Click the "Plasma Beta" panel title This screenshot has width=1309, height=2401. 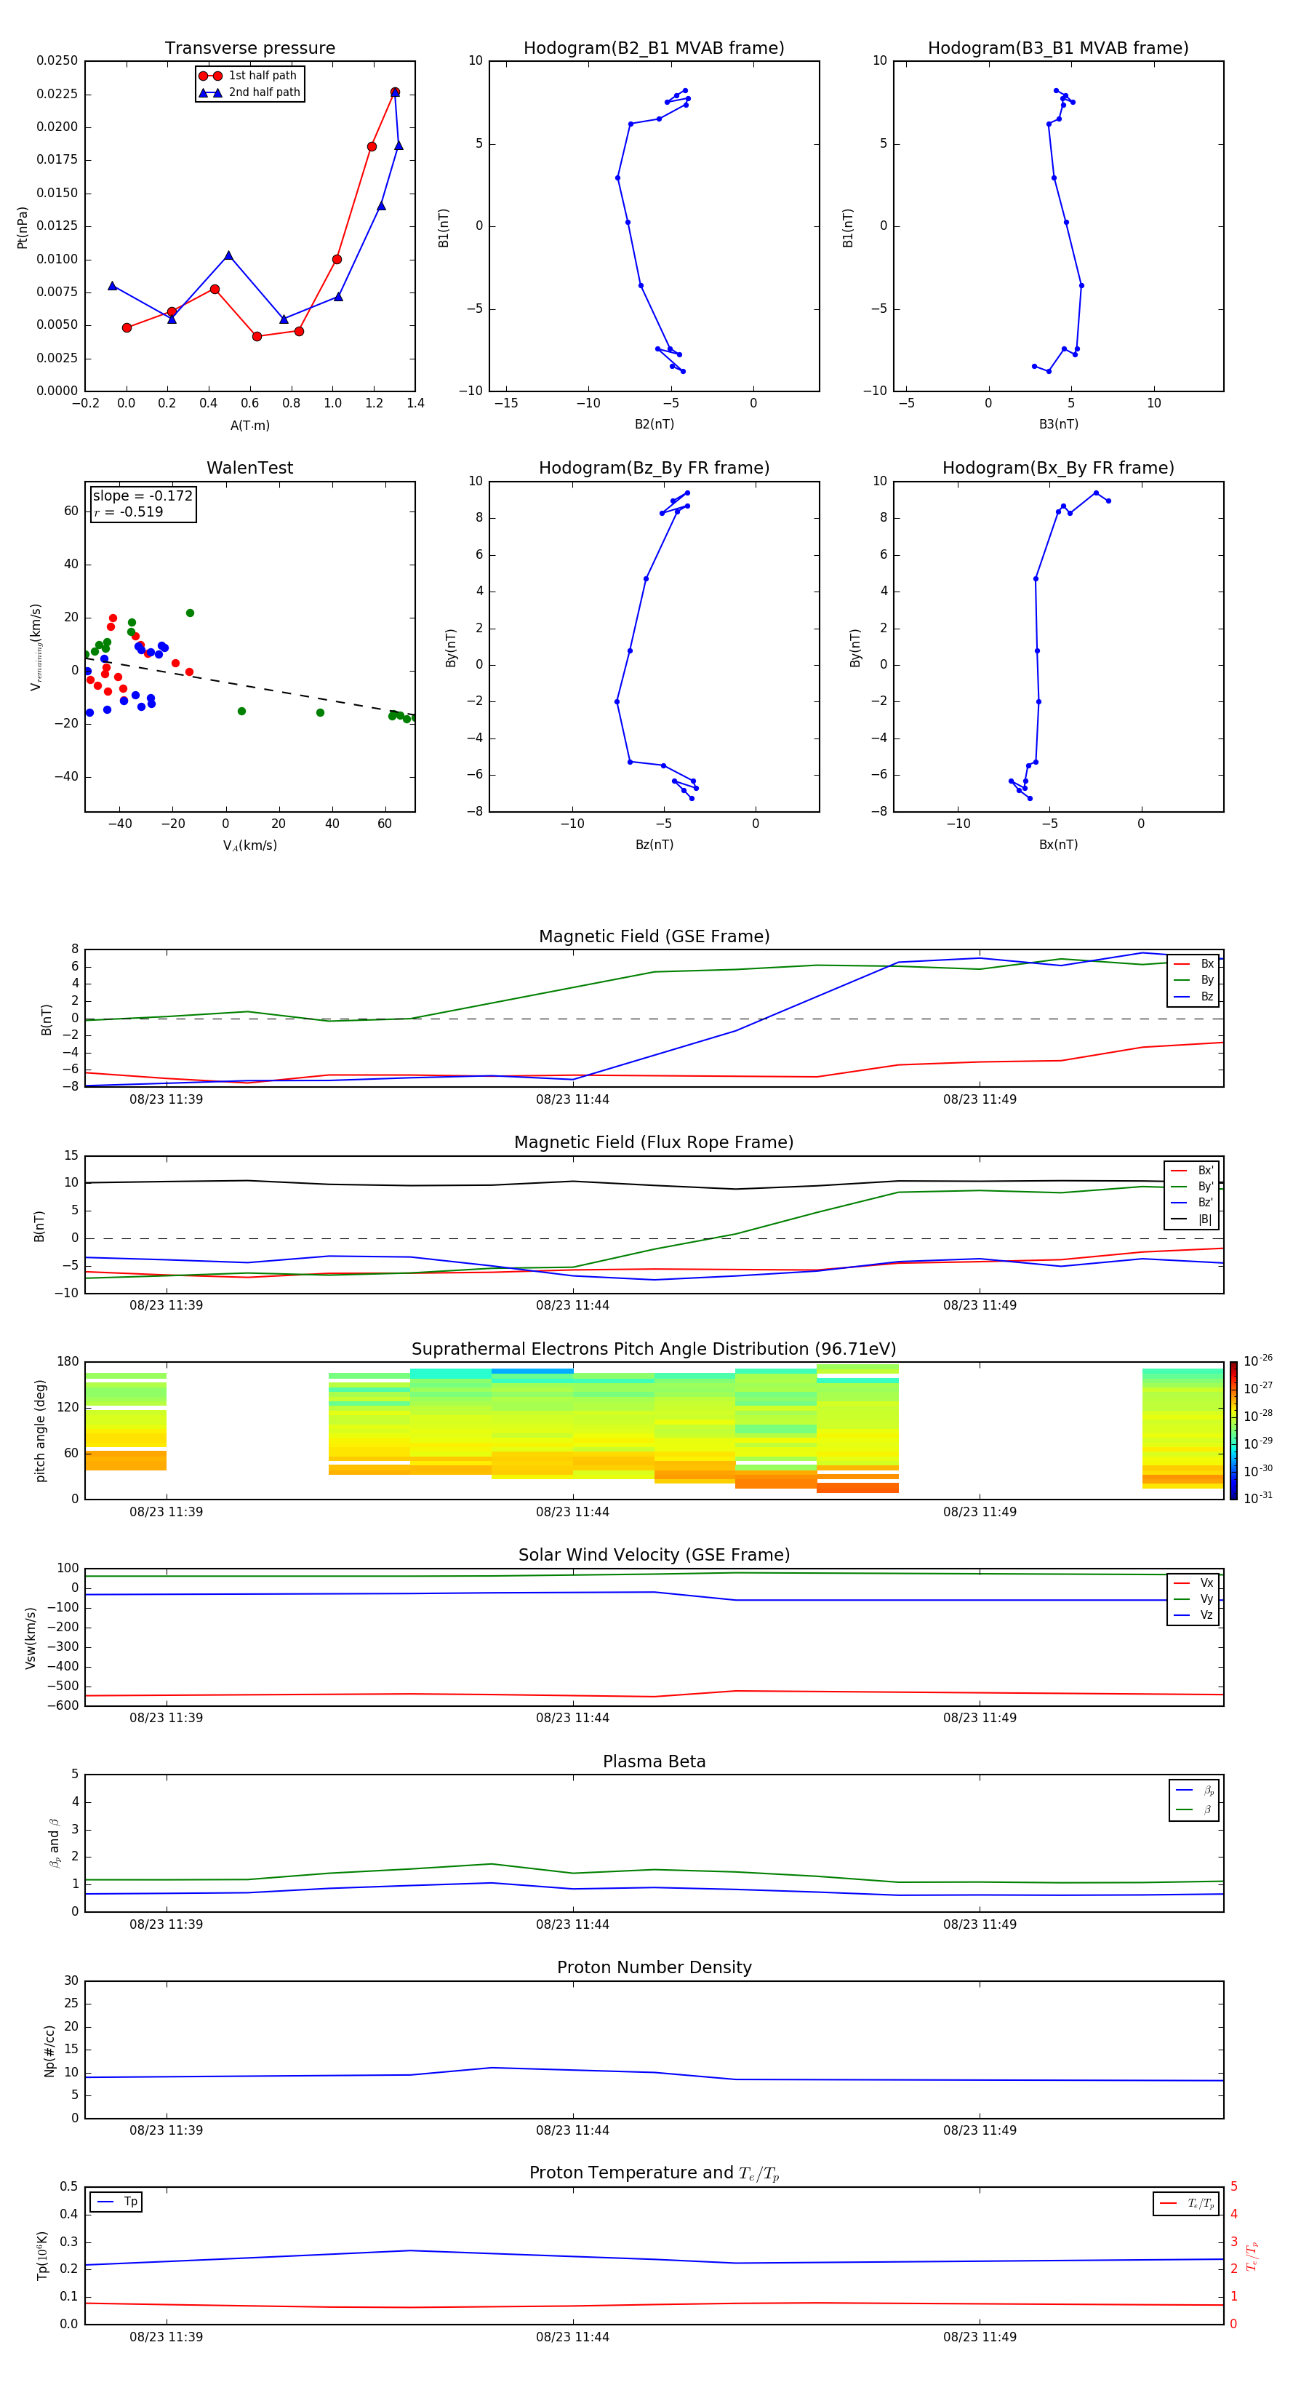(654, 1761)
